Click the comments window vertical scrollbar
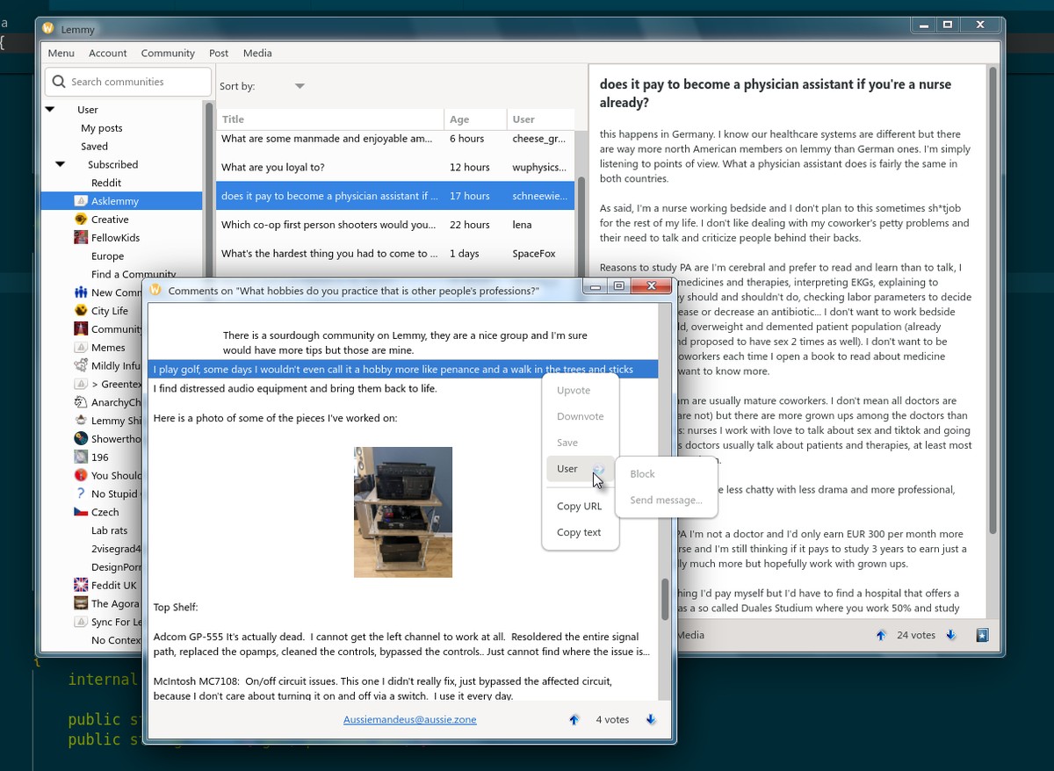The width and height of the screenshot is (1054, 771). point(665,599)
